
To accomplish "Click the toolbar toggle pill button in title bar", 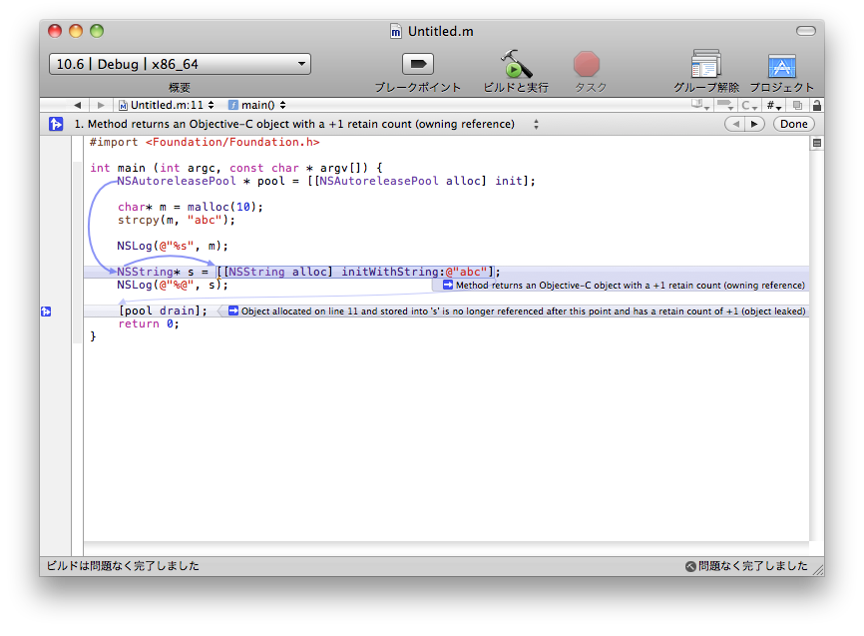I will coord(805,31).
